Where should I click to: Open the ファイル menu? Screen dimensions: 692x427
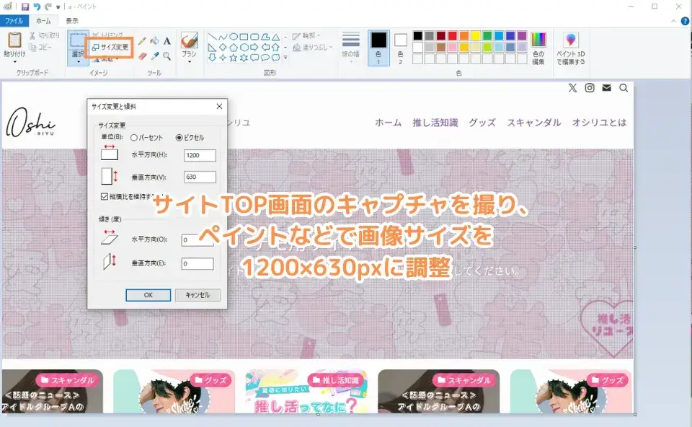click(14, 21)
